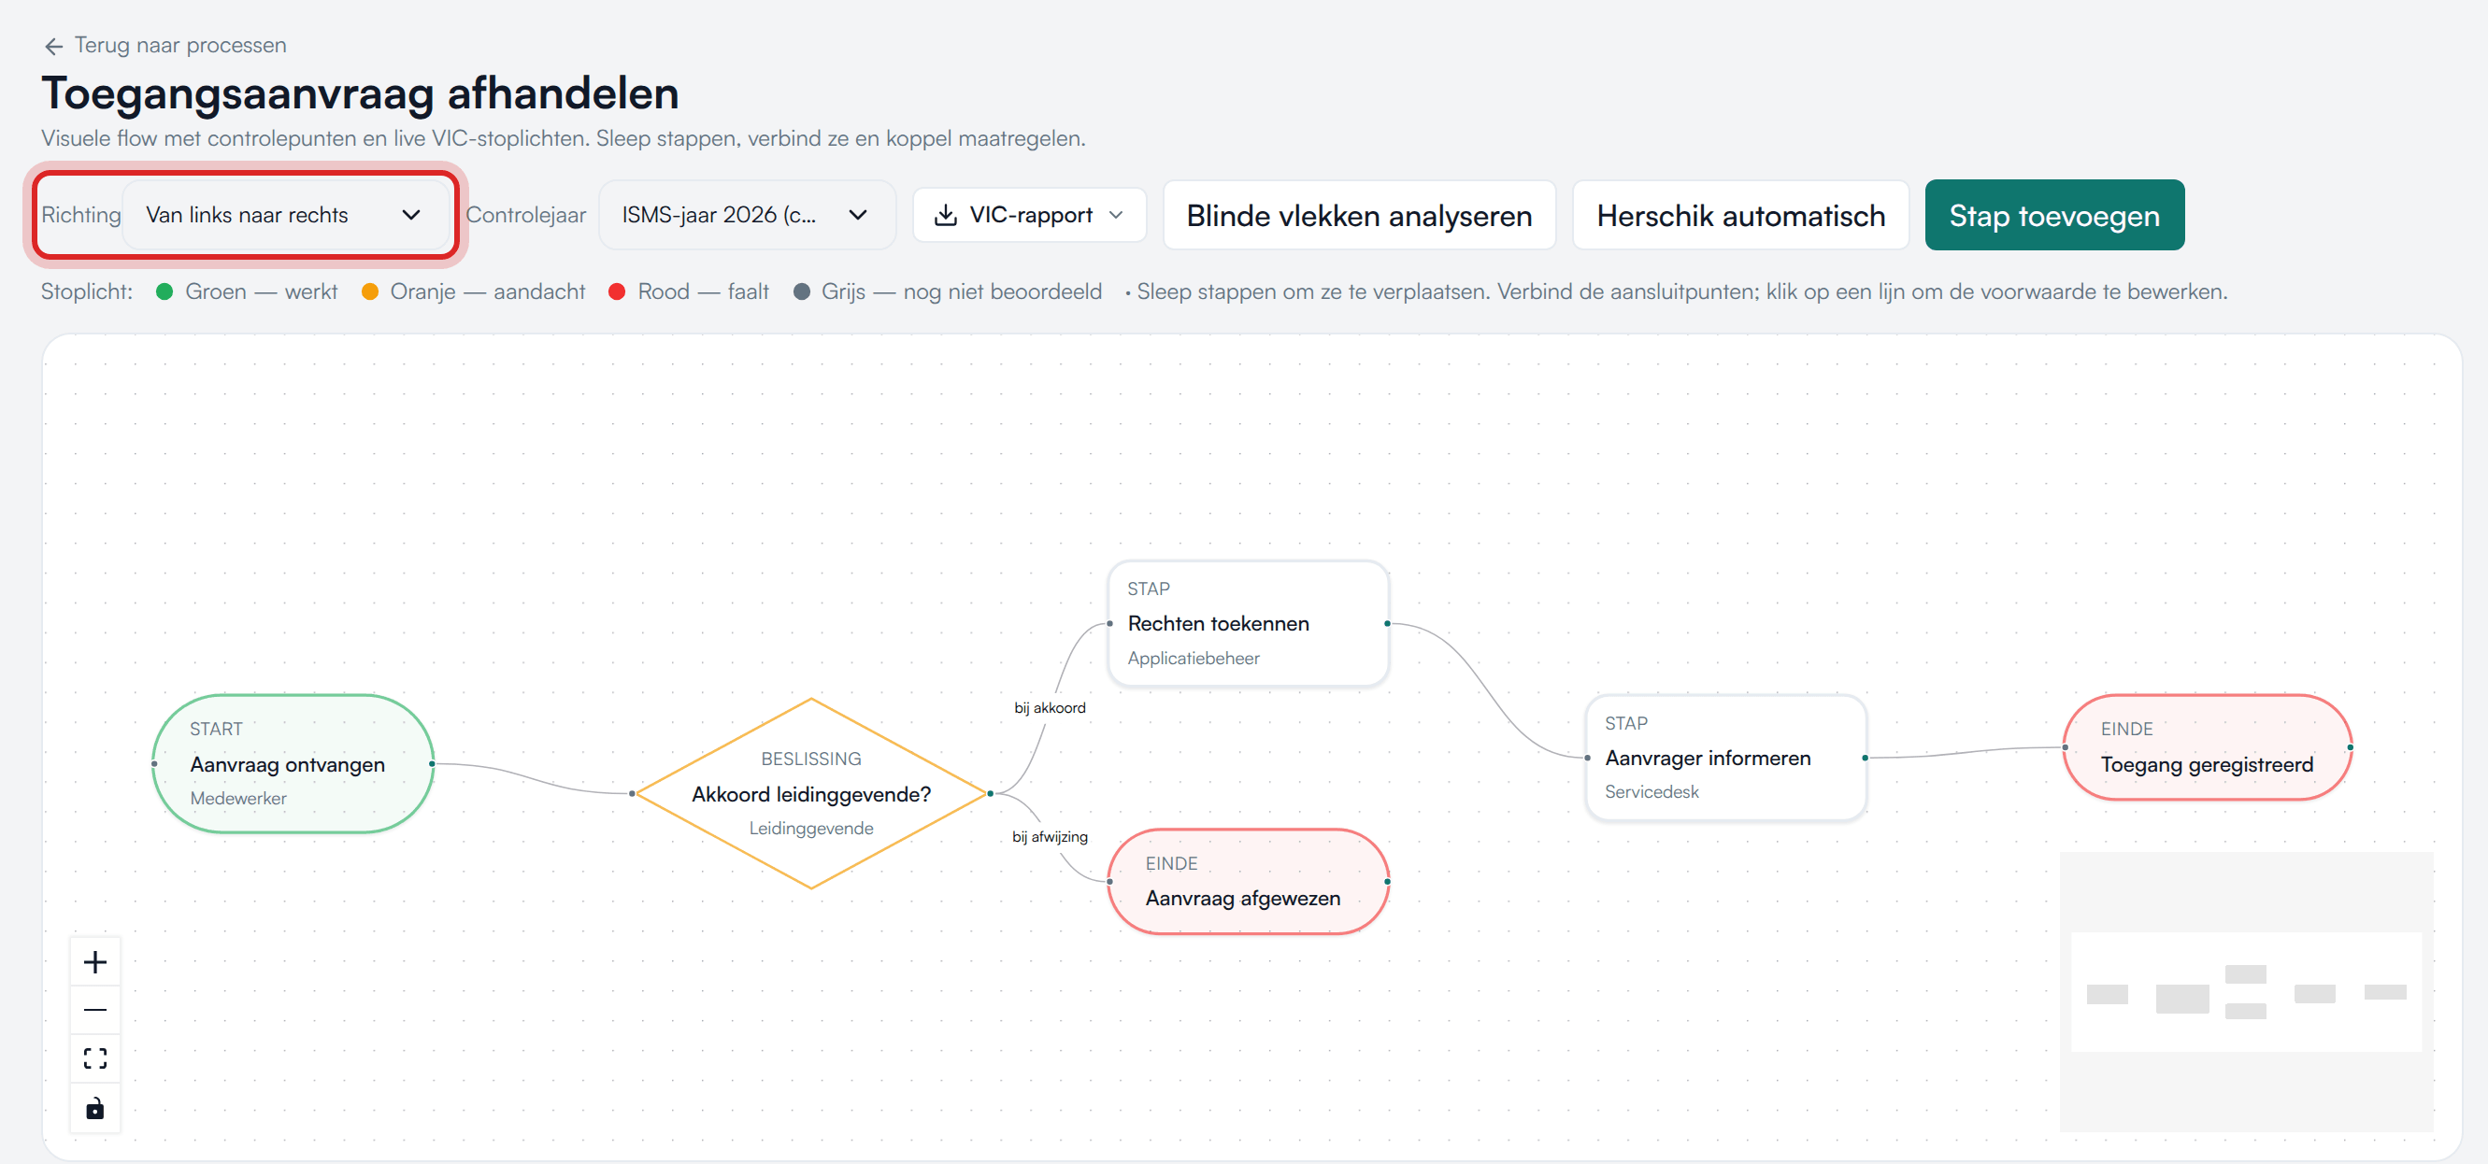2488x1164 pixels.
Task: Click the grey Grijs legend dot
Action: 801,291
